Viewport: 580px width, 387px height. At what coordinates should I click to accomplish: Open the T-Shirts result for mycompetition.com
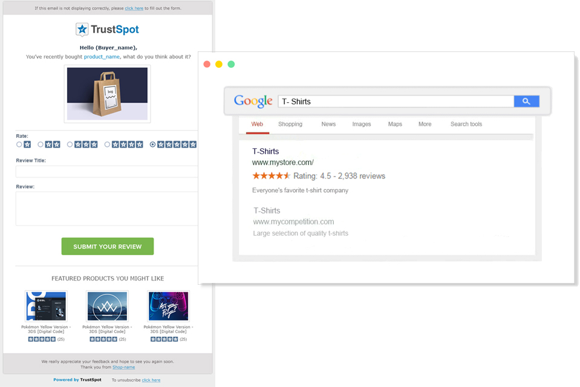point(267,210)
